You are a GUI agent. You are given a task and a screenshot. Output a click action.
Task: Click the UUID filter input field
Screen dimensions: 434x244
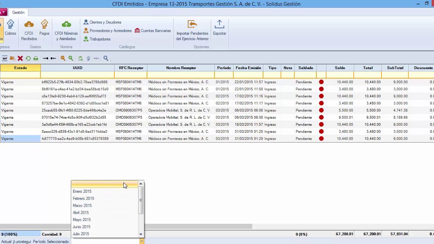(78, 75)
